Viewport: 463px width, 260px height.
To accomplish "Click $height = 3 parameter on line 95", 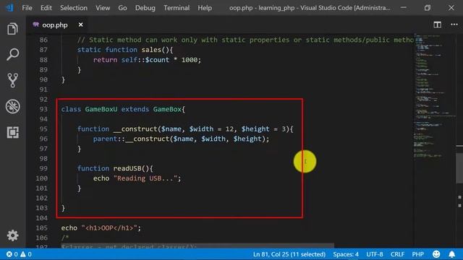I will pos(263,129).
